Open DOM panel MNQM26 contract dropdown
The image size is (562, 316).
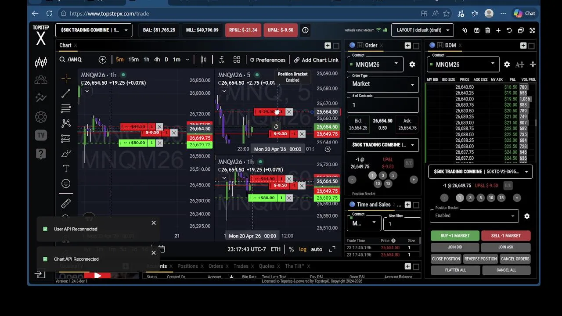pos(463,65)
